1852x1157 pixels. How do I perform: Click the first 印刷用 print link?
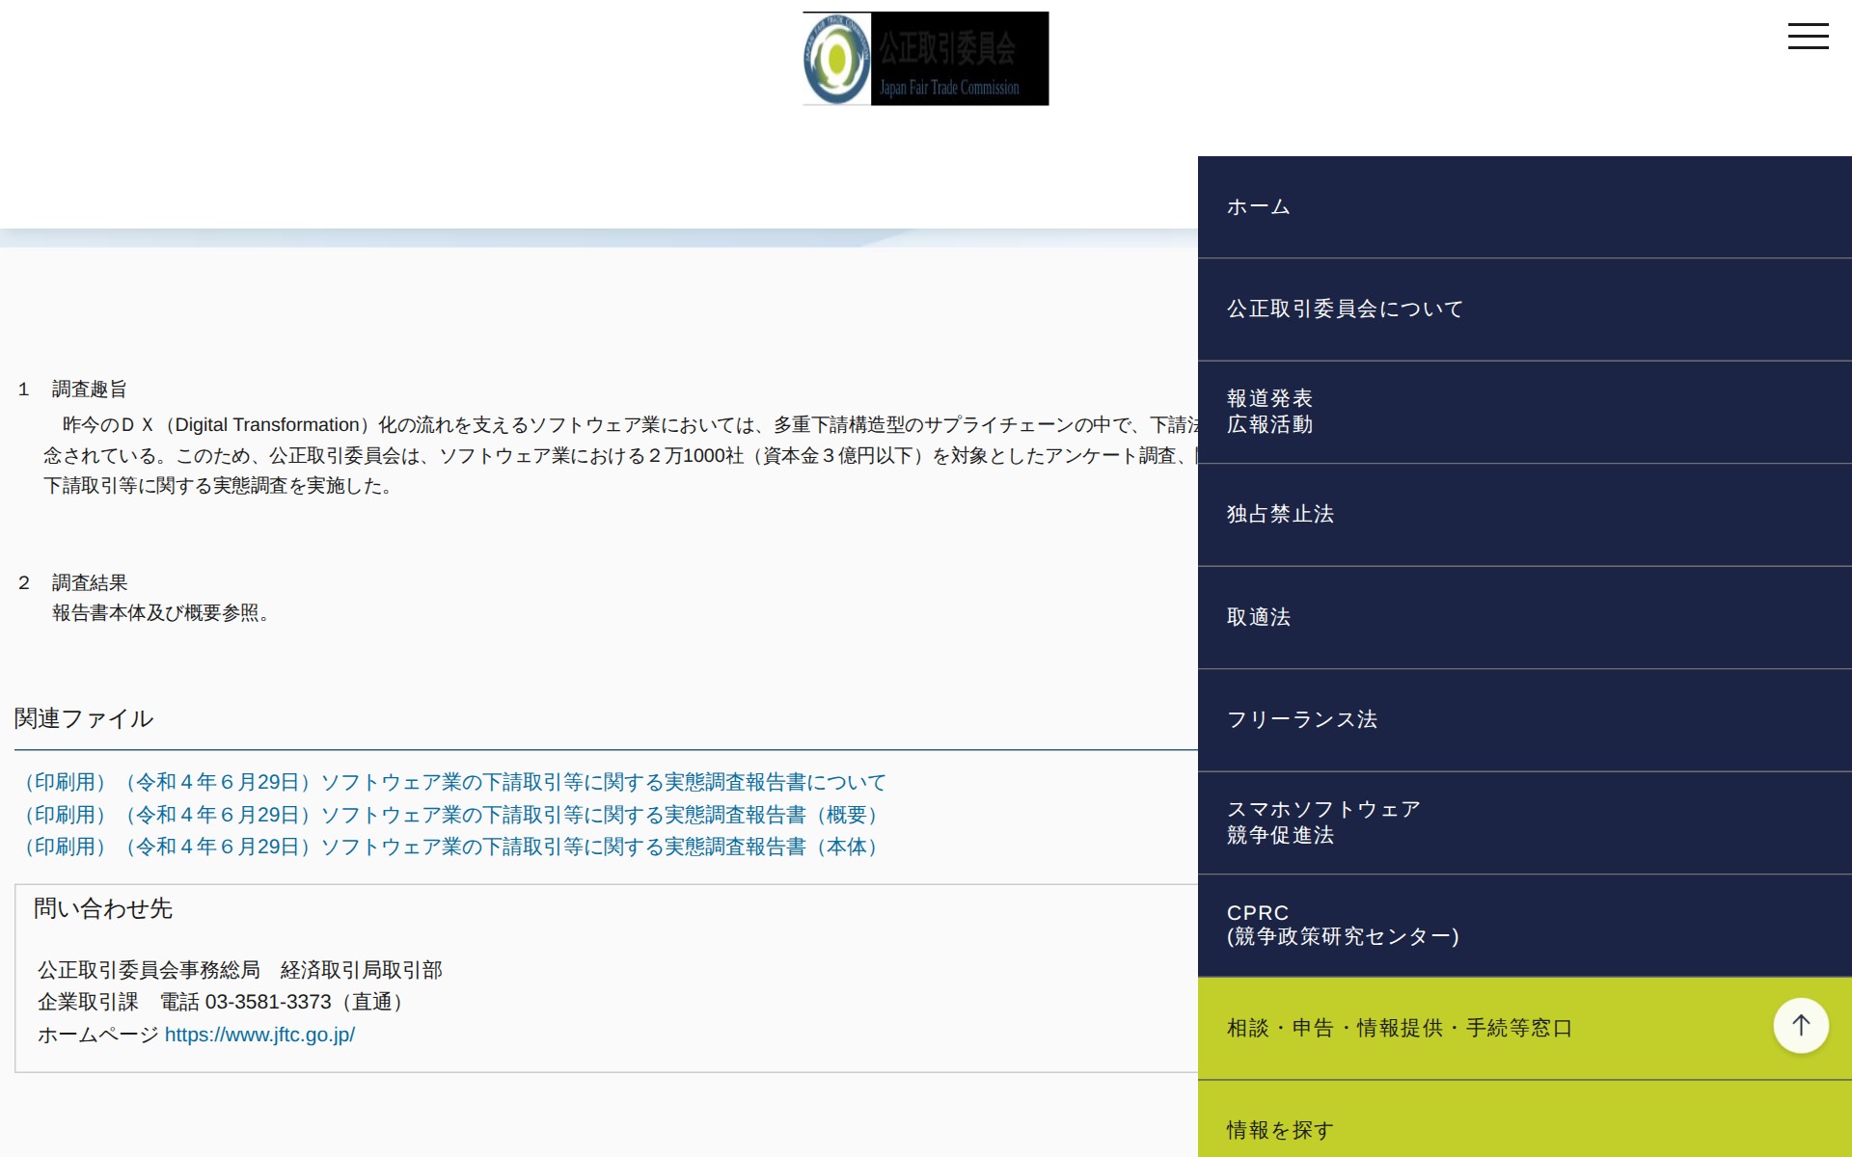coord(64,782)
